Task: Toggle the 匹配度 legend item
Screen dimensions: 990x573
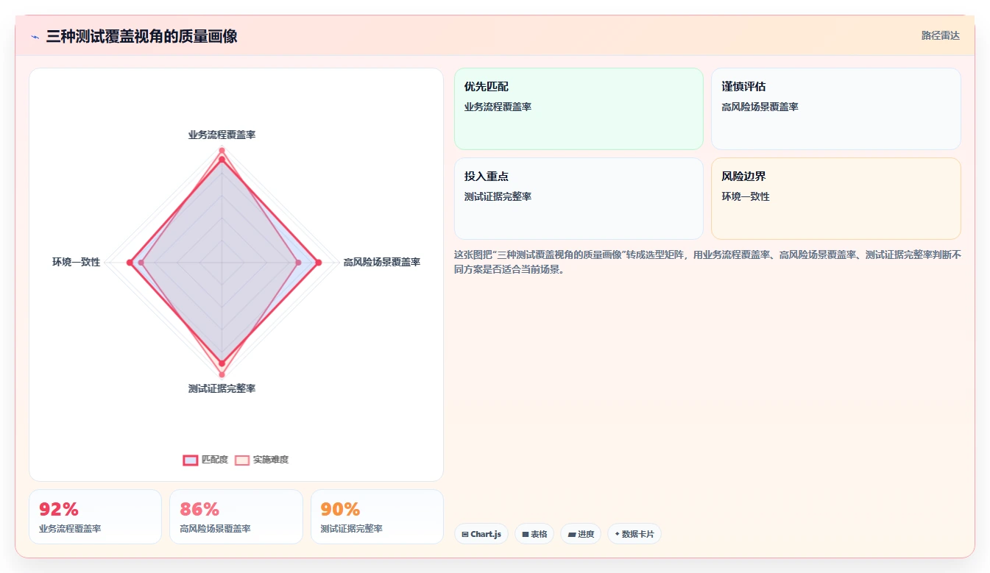Action: tap(205, 460)
